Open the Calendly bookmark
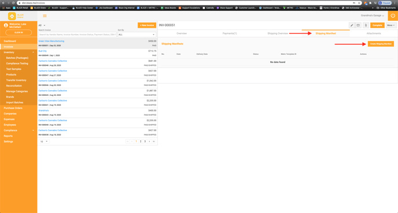This screenshot has height=213, width=398. click(208, 8)
